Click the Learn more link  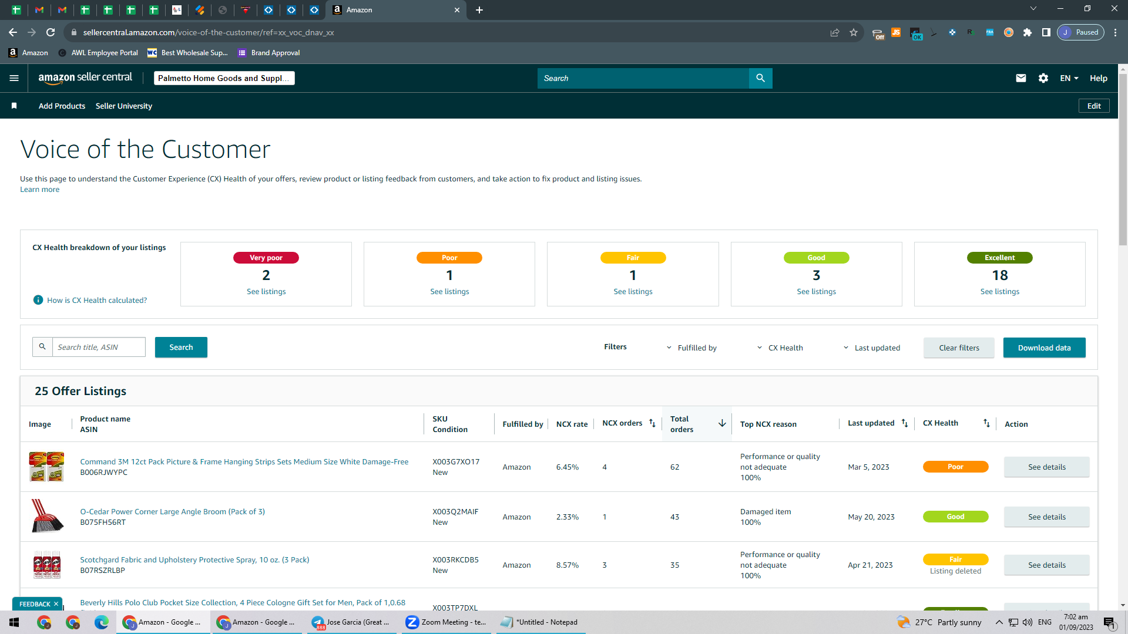pos(39,190)
